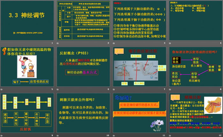Screen dimensions: 223x137
Task: Click slide number label 7
Action: click(165, 89)
